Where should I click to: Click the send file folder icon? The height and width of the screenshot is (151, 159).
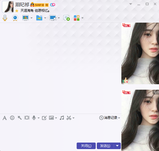[39, 18]
